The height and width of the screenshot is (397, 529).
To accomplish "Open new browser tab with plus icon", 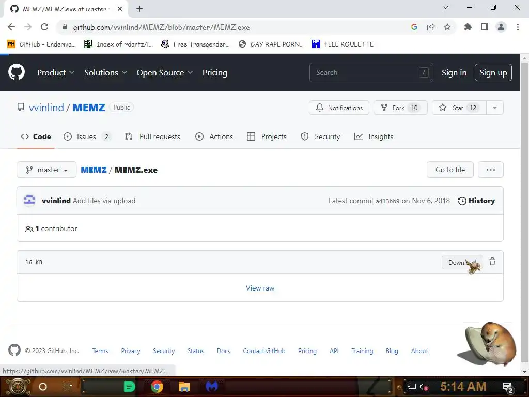I will coord(139,9).
